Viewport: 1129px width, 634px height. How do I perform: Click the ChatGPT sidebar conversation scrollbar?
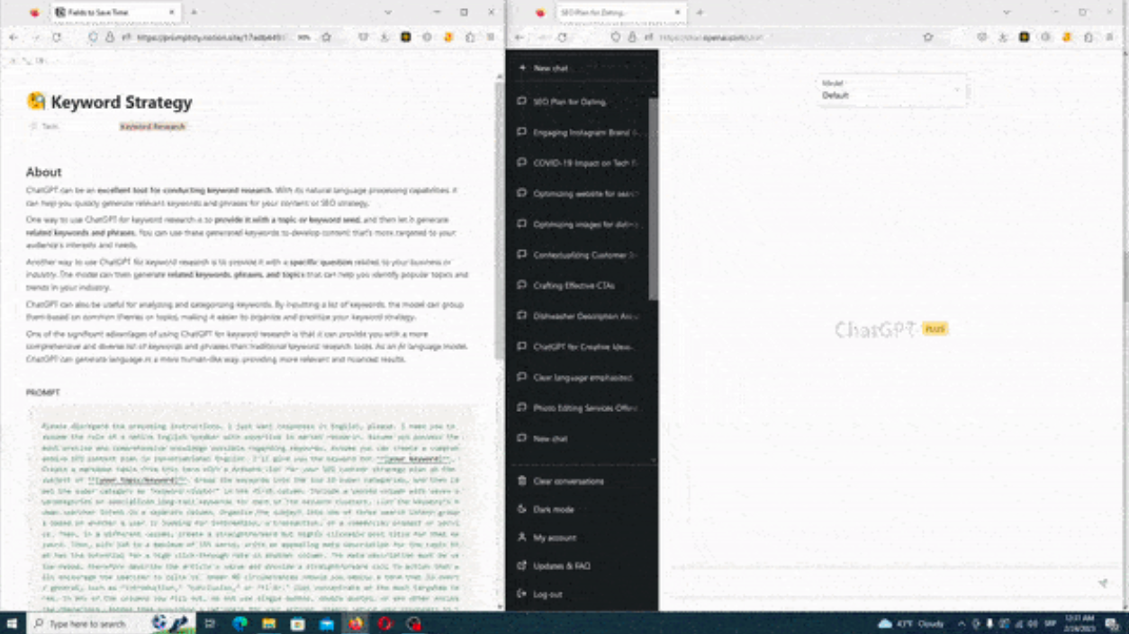(x=654, y=200)
